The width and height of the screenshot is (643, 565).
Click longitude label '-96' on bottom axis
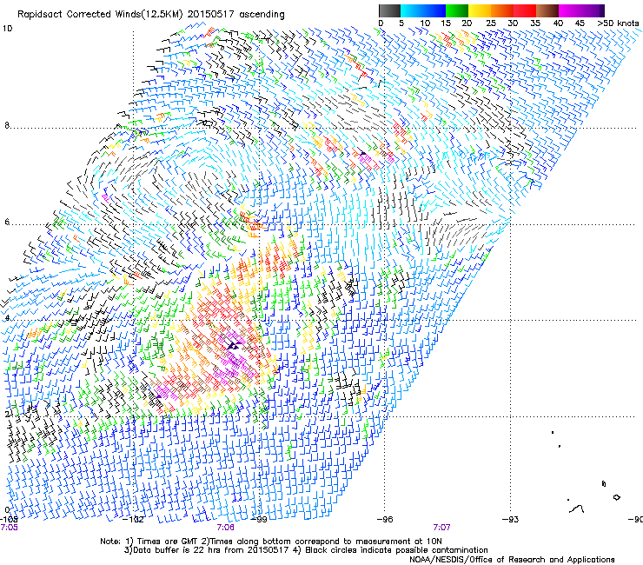pyautogui.click(x=385, y=520)
